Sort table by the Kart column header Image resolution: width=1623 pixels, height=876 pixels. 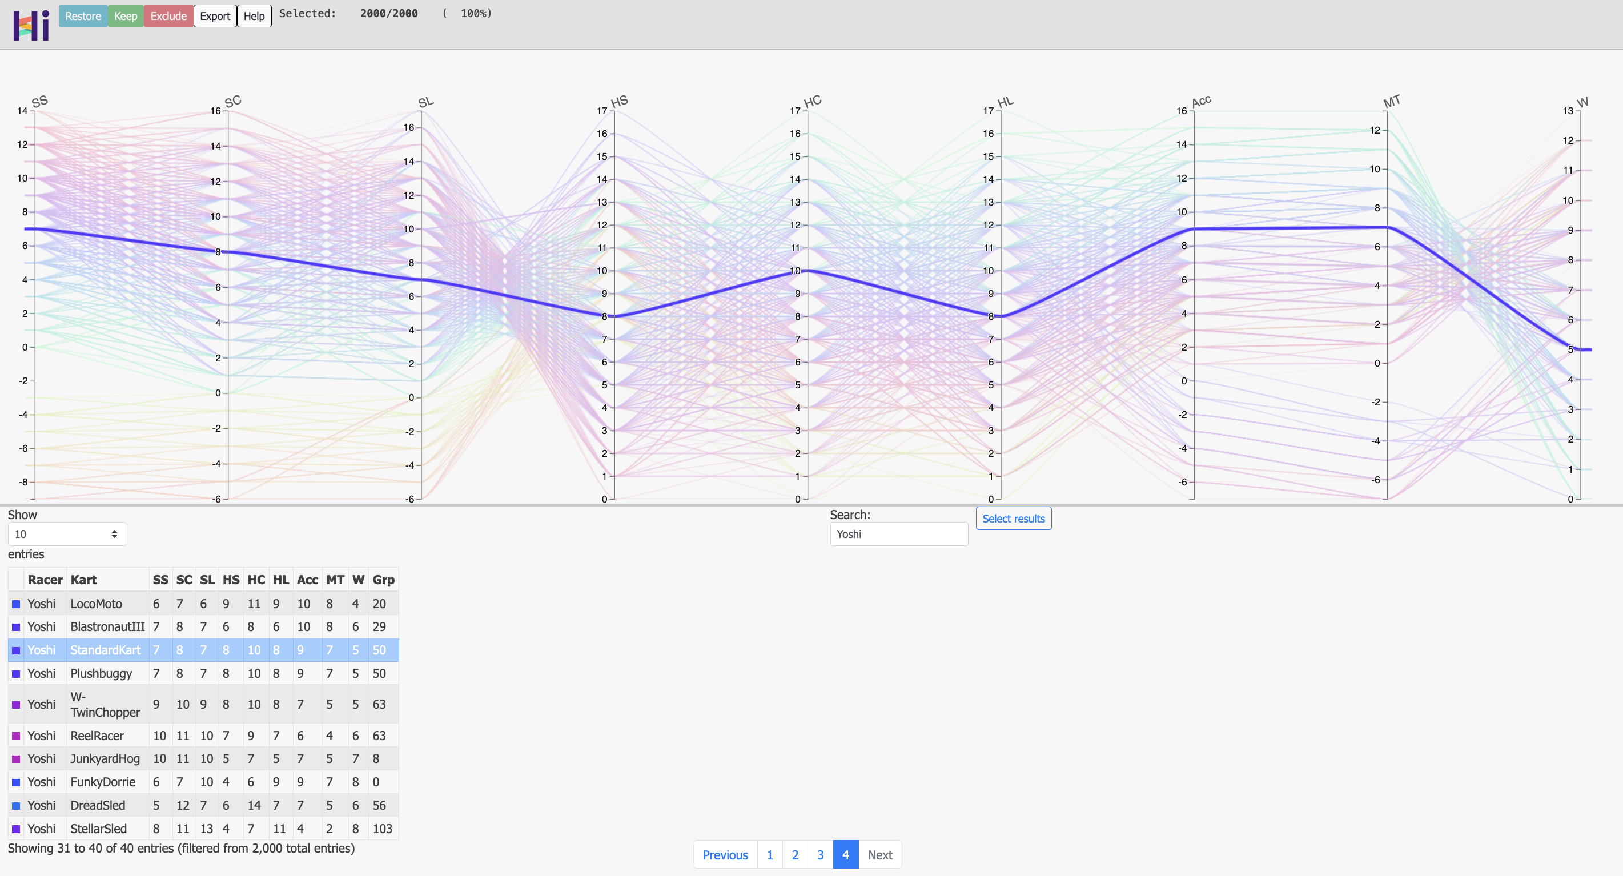click(83, 580)
